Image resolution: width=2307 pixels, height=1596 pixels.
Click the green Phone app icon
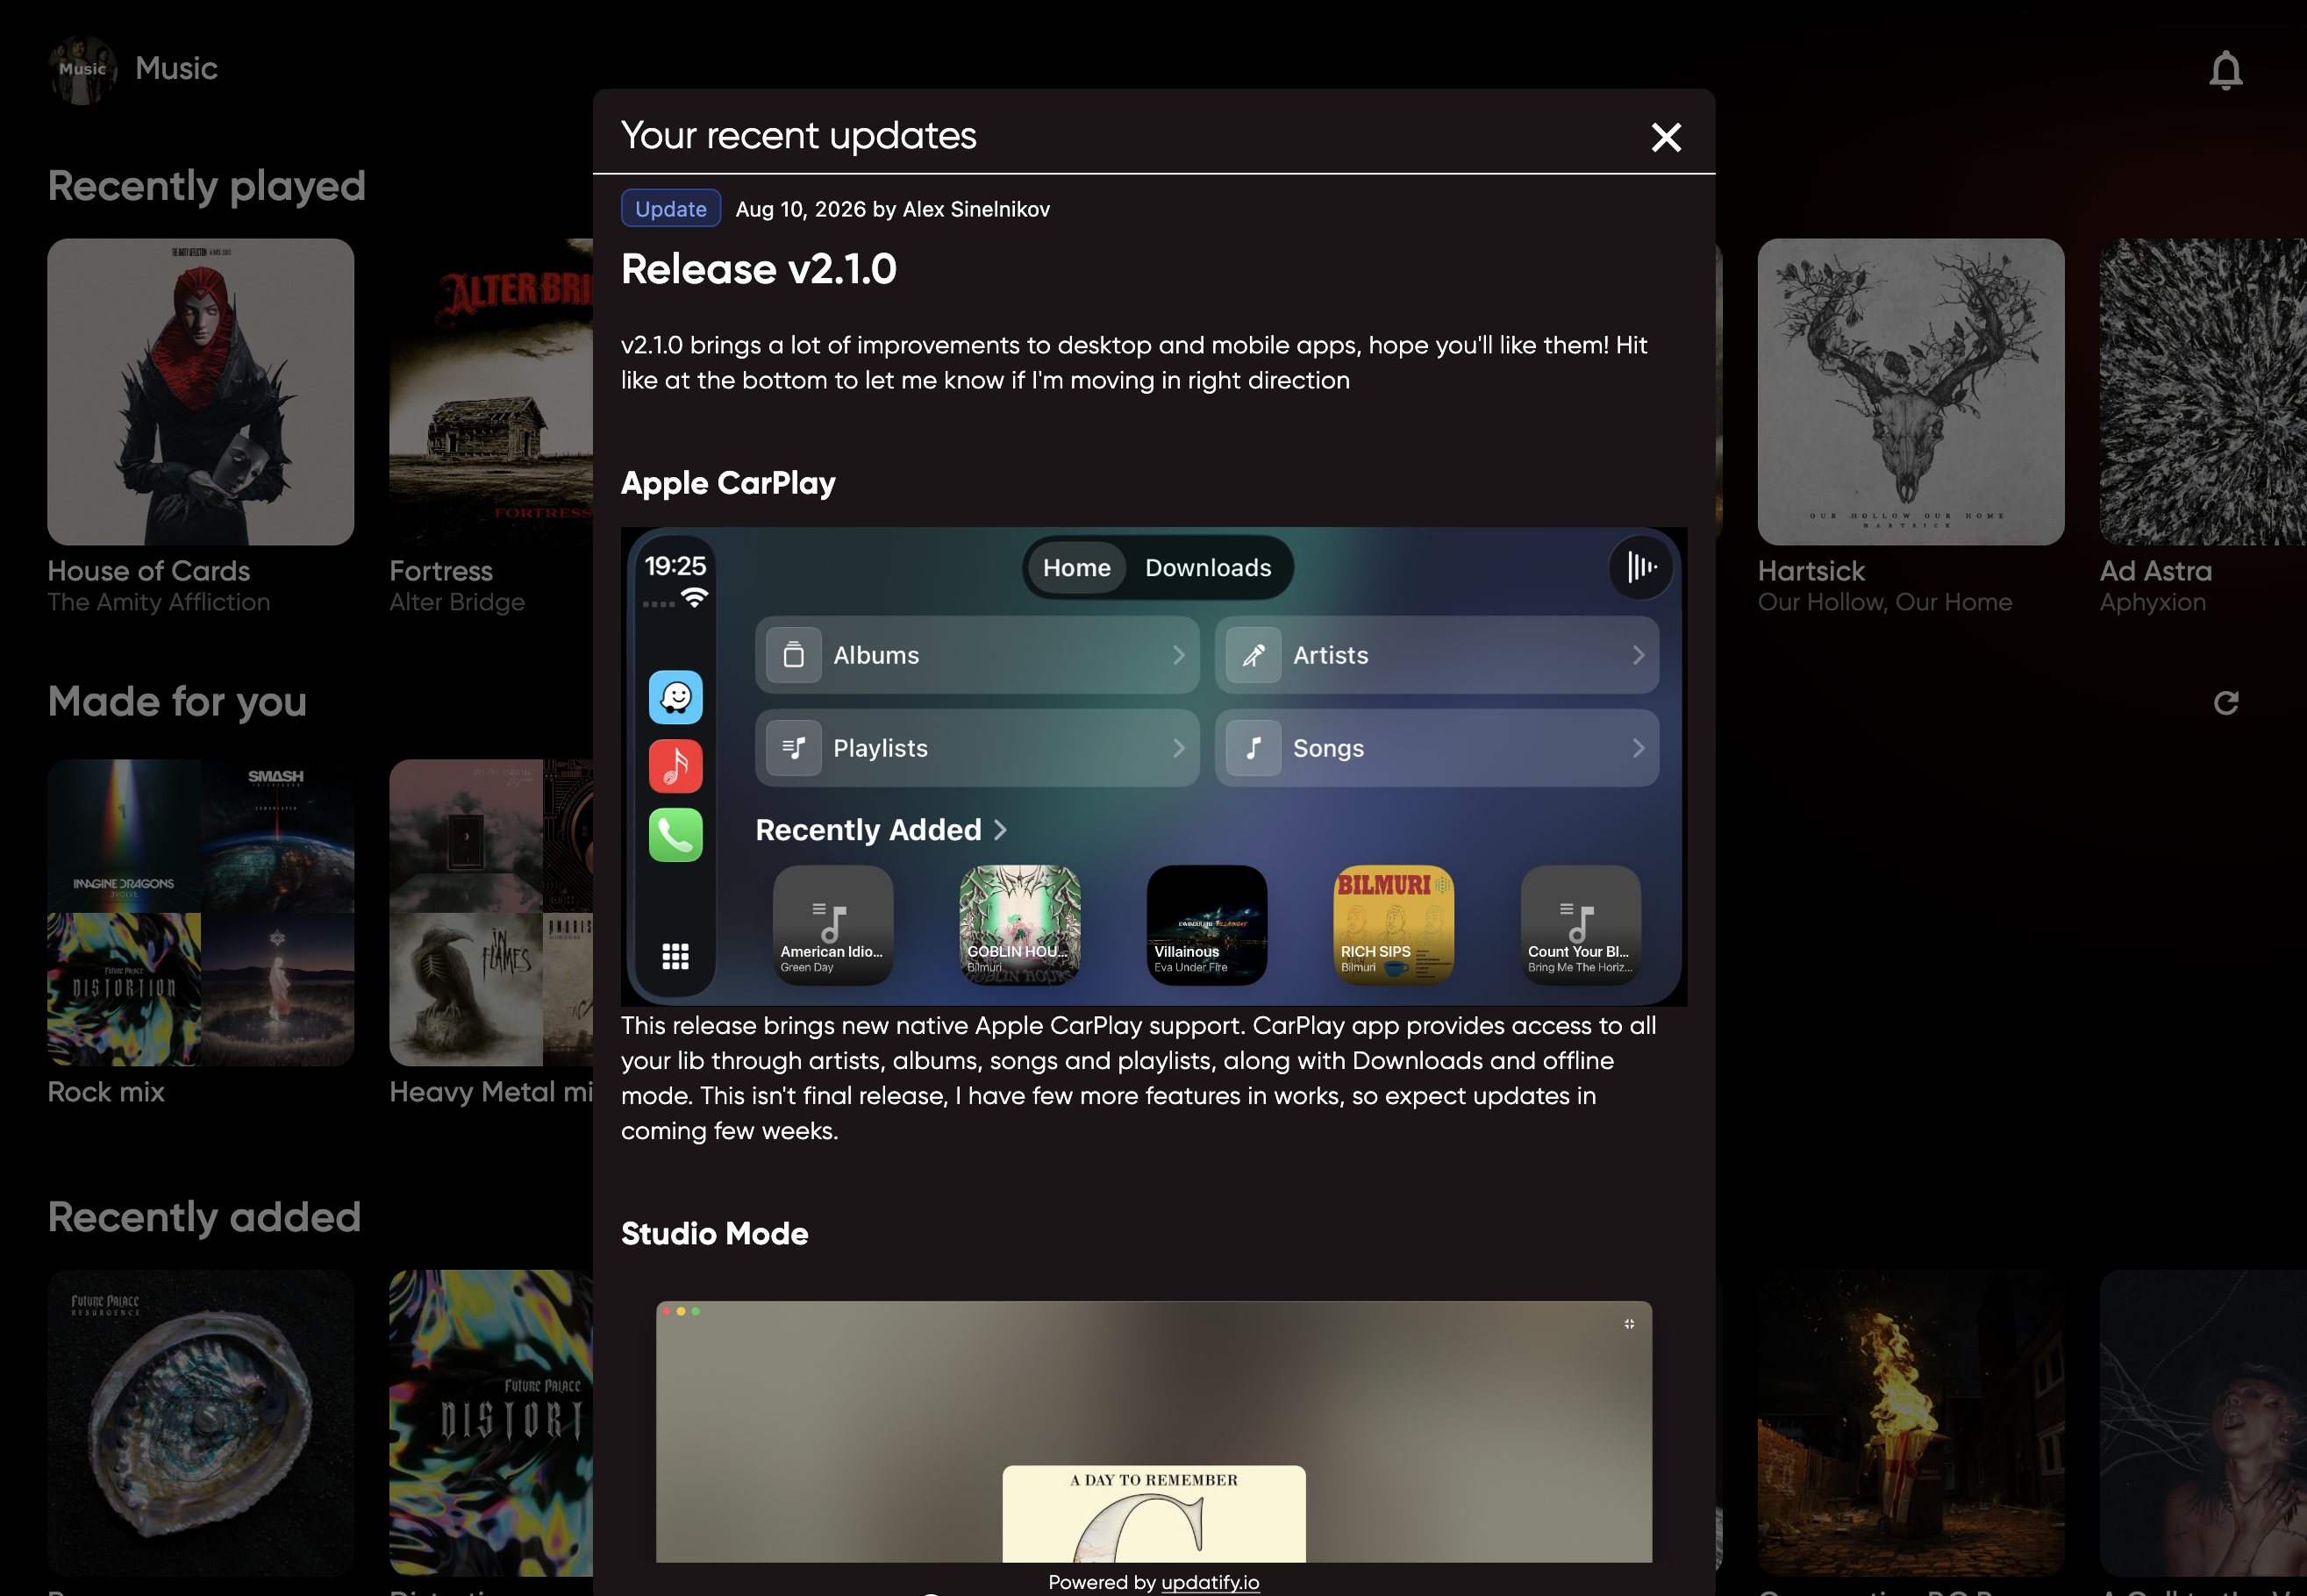click(x=676, y=835)
